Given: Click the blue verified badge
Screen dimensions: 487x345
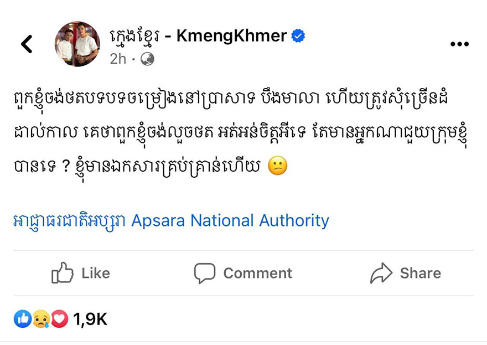Looking at the screenshot, I should point(299,37).
